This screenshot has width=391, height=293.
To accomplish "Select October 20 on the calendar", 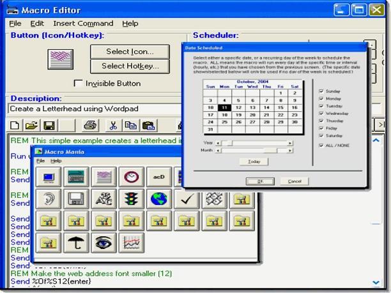I will (252, 115).
